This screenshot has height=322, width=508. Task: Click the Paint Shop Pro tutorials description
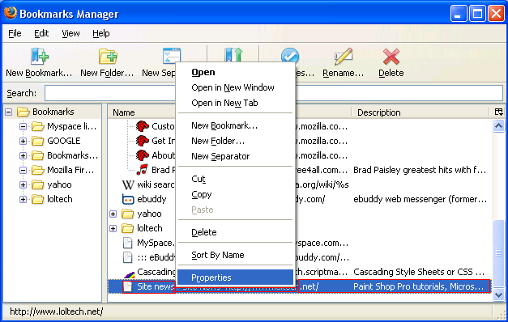[418, 286]
